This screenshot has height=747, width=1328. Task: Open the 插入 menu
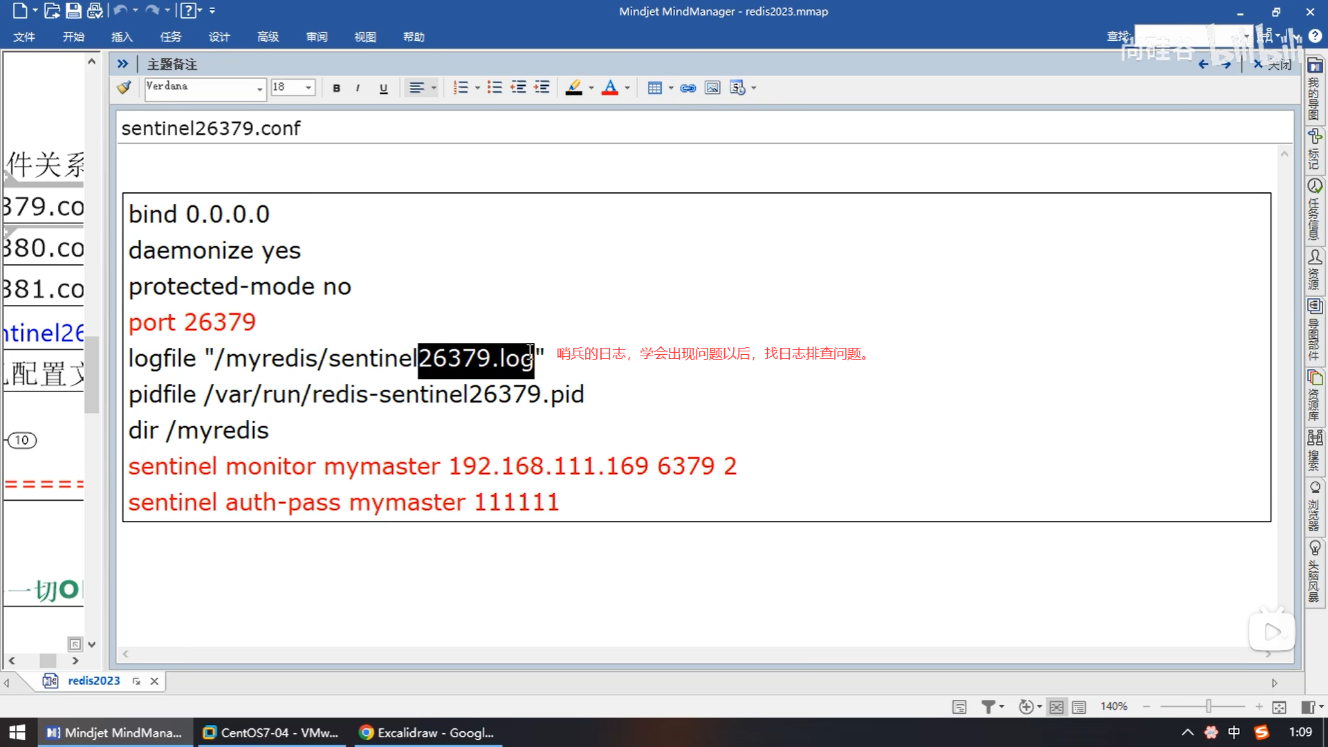click(x=122, y=37)
